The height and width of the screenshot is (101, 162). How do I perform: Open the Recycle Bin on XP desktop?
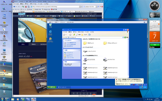pos(50,26)
